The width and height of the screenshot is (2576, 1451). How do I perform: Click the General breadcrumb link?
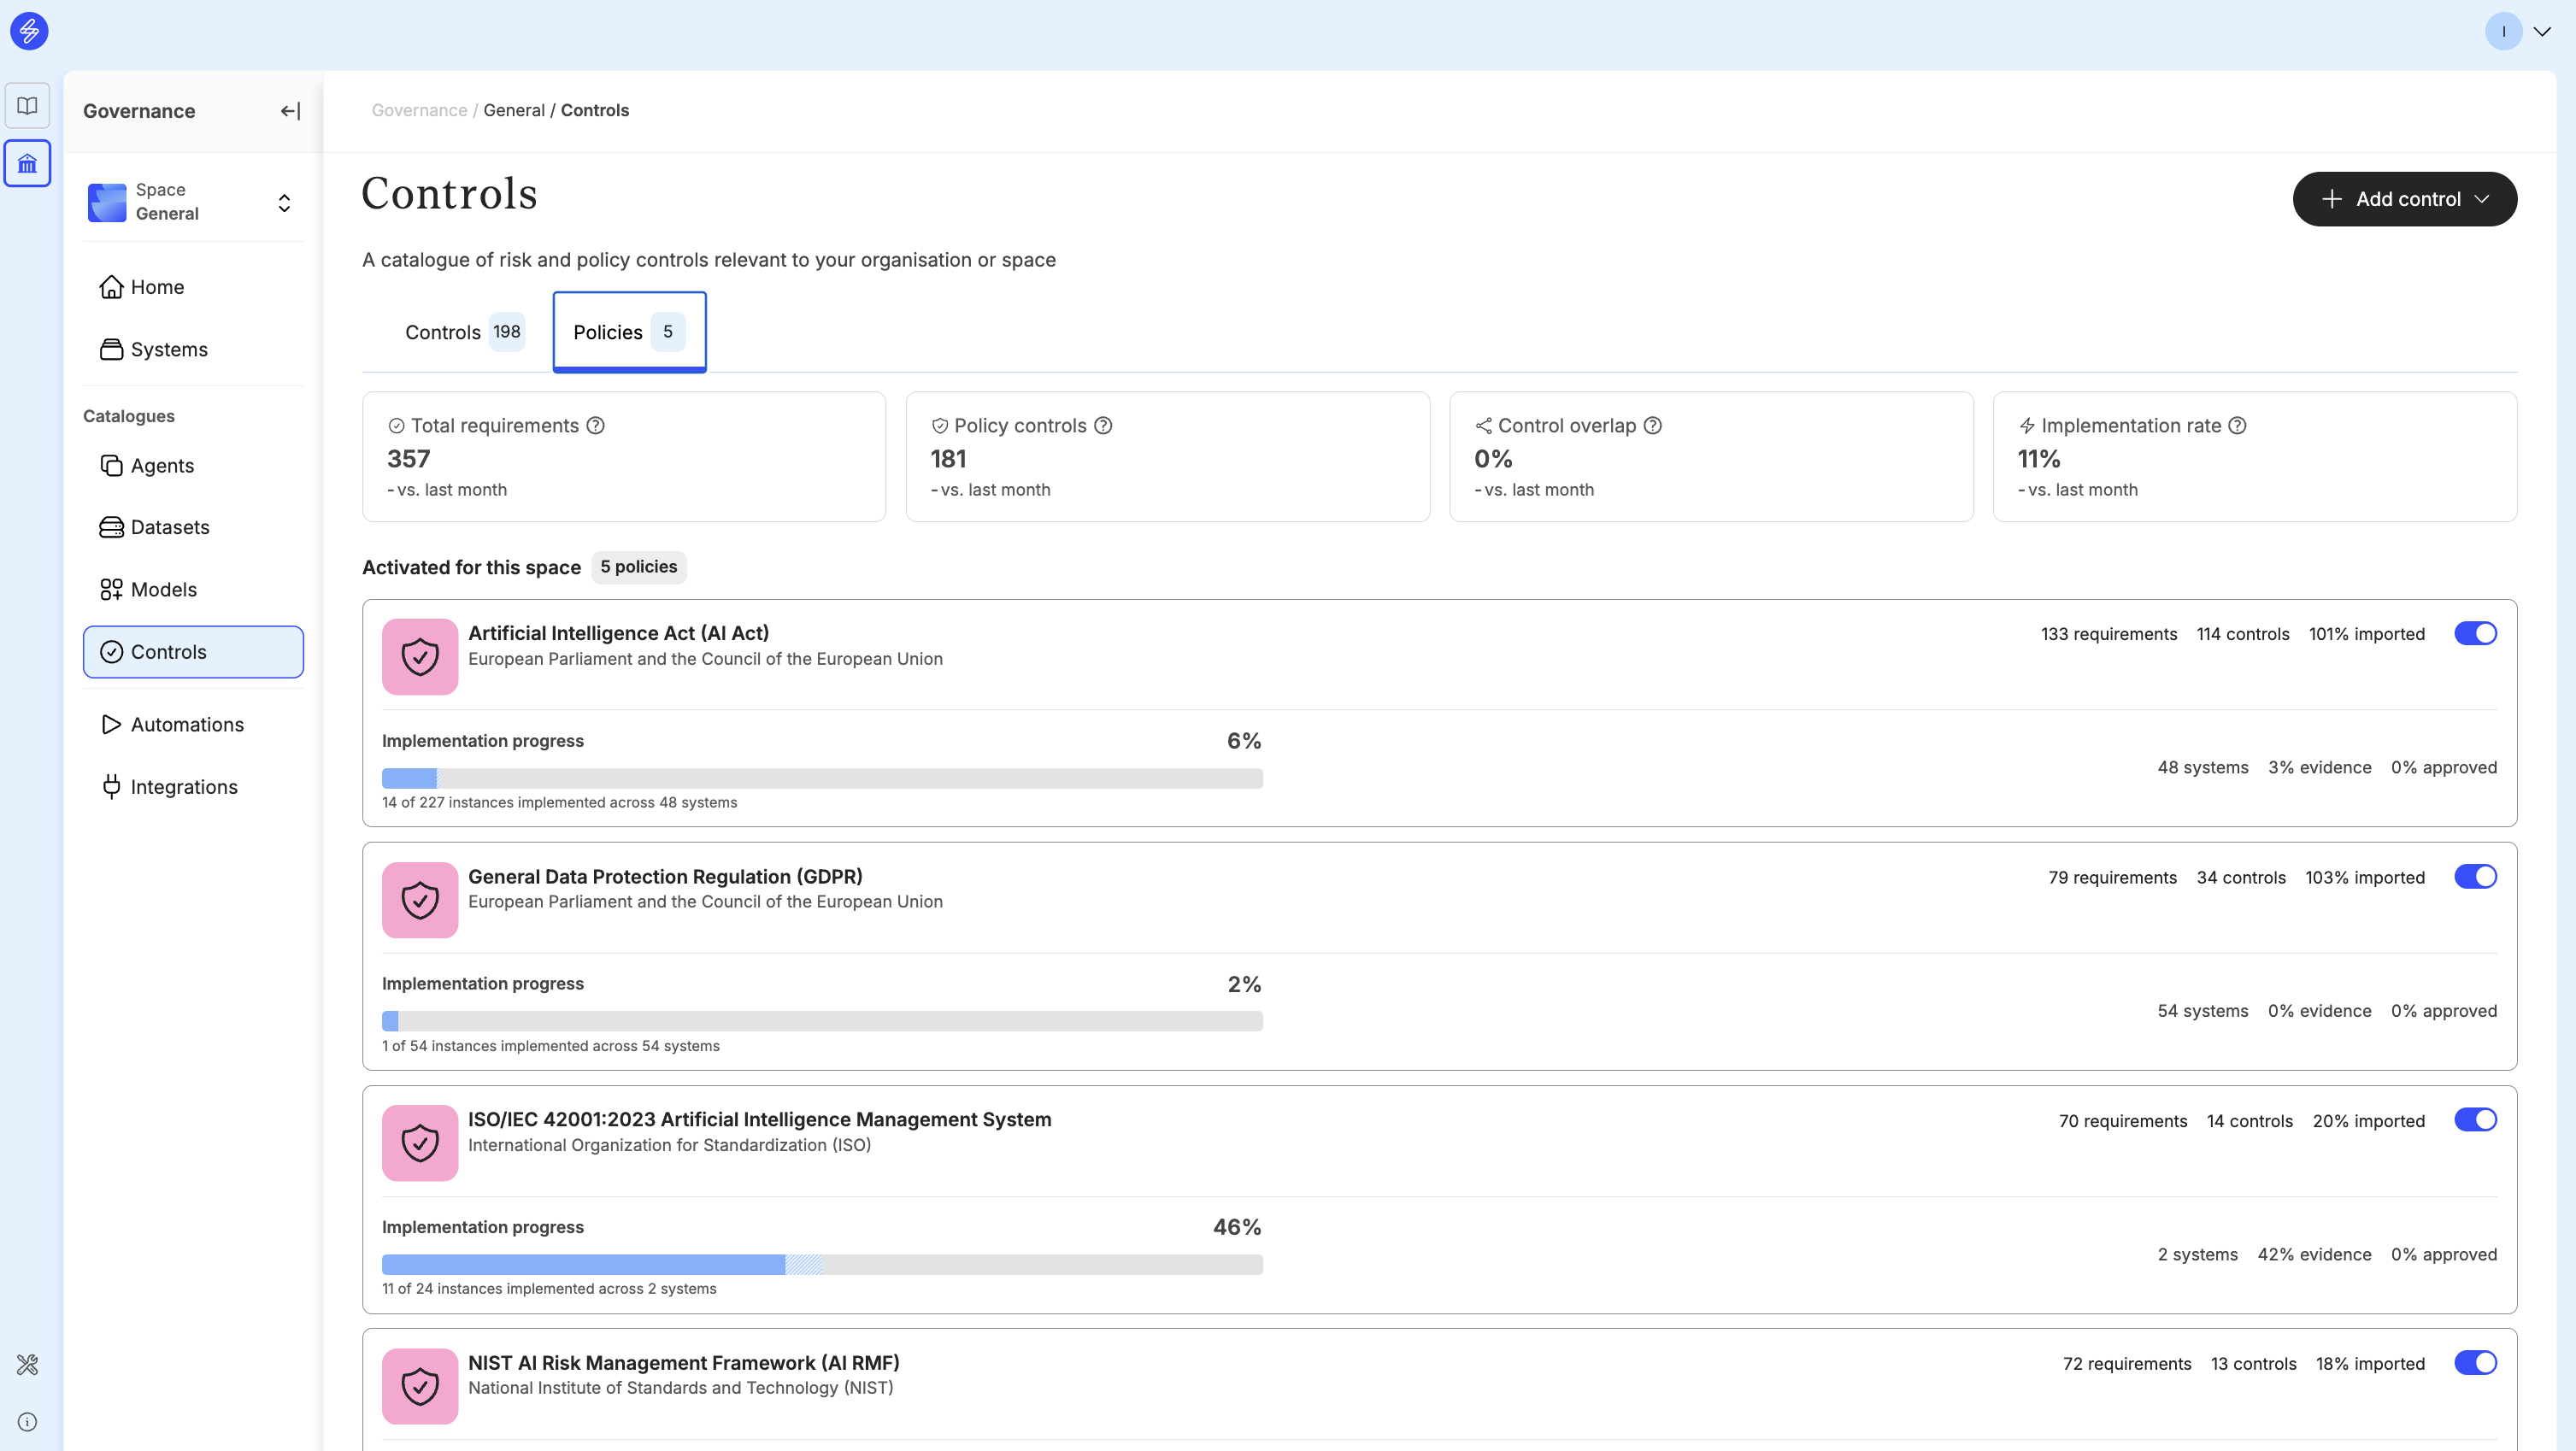click(x=514, y=110)
